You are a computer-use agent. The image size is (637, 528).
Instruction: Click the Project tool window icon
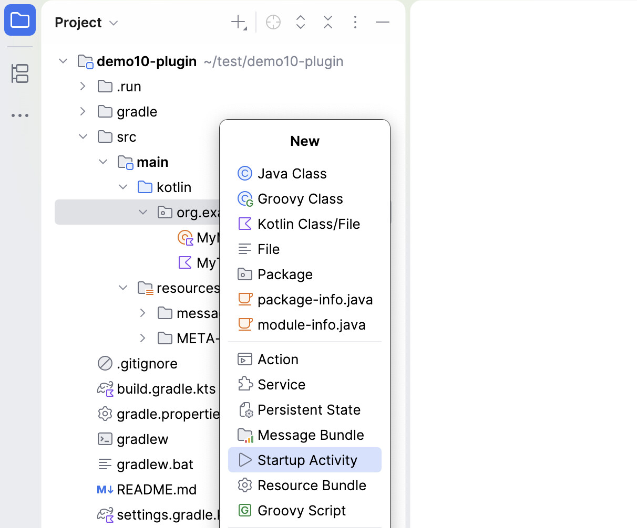[x=20, y=20]
